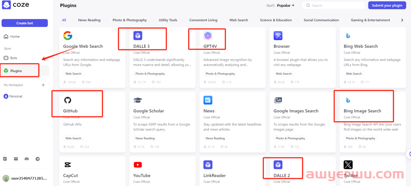This screenshot has width=411, height=186.
Task: Click the Create bot button
Action: tap(25, 23)
